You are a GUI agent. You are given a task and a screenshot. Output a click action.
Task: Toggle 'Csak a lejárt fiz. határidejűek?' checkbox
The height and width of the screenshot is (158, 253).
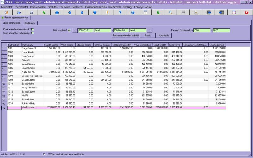click(33, 33)
